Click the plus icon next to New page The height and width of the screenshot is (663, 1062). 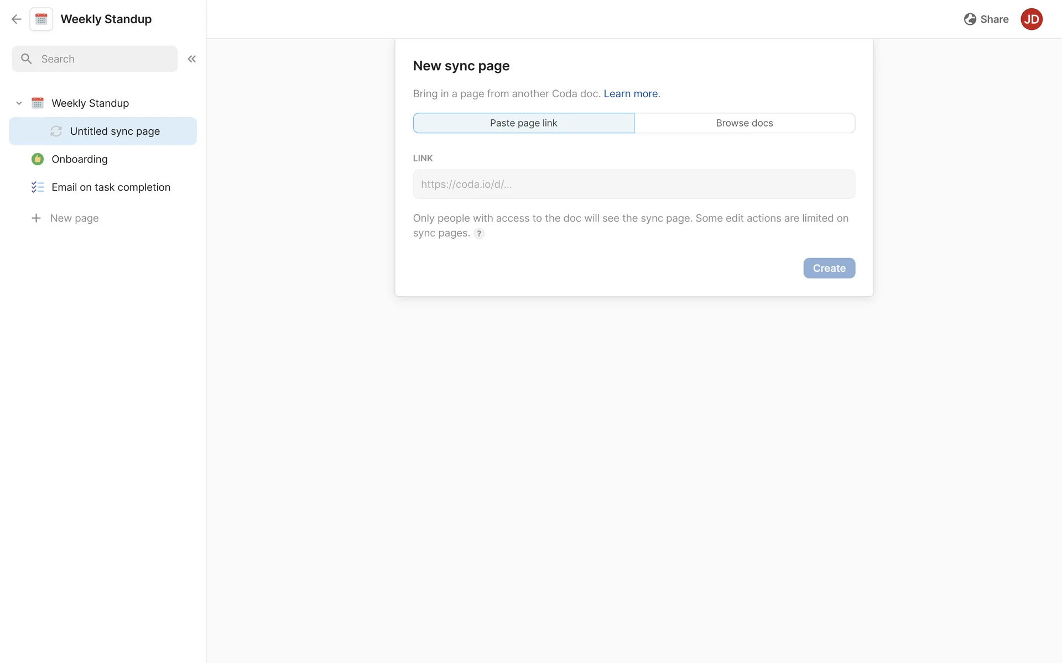pos(36,218)
